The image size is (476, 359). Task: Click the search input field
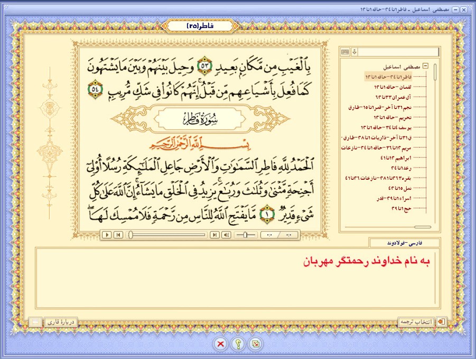coord(398,52)
